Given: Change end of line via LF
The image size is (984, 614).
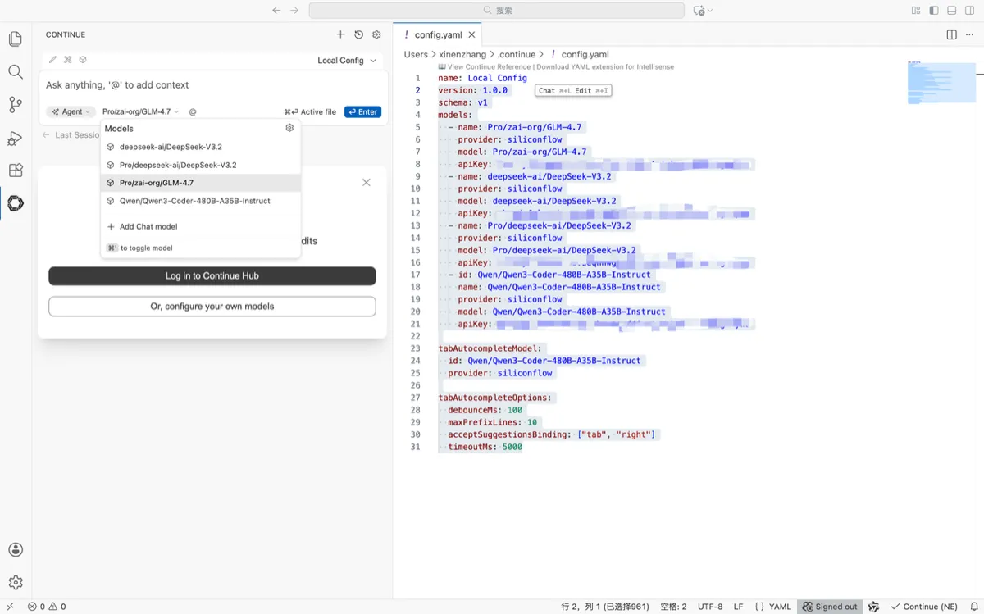Looking at the screenshot, I should pos(738,607).
